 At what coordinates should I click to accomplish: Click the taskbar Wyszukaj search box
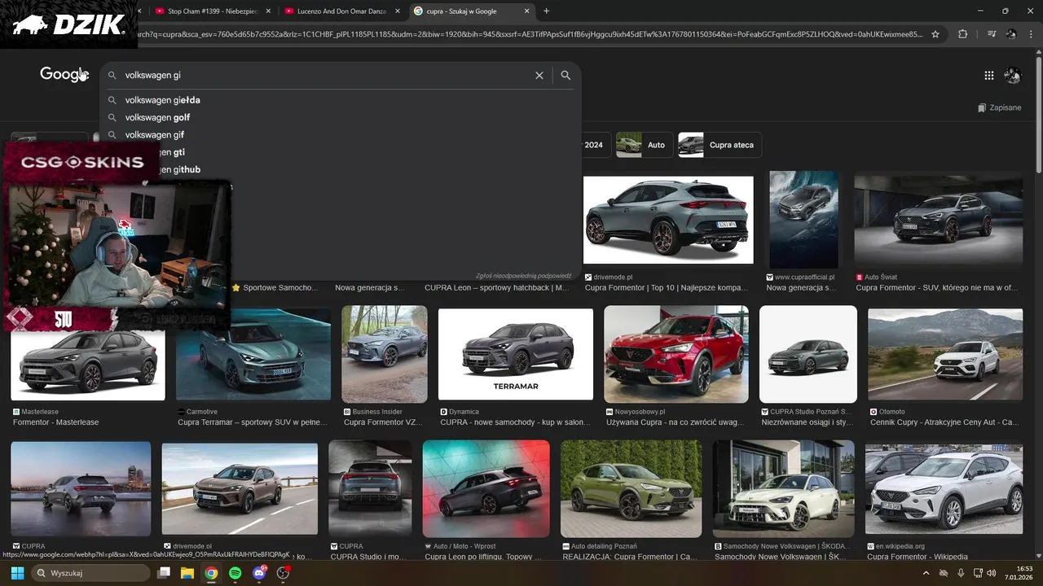90,573
